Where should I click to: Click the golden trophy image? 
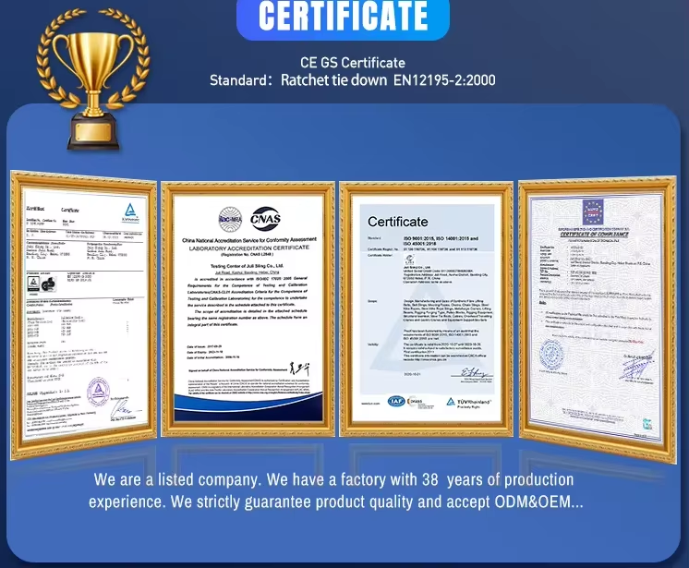[93, 79]
